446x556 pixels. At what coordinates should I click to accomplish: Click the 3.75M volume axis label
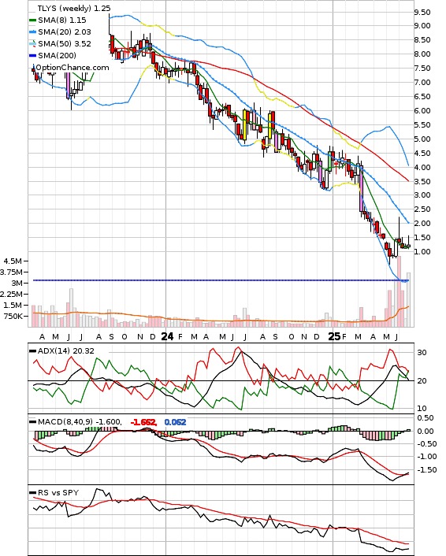11,272
